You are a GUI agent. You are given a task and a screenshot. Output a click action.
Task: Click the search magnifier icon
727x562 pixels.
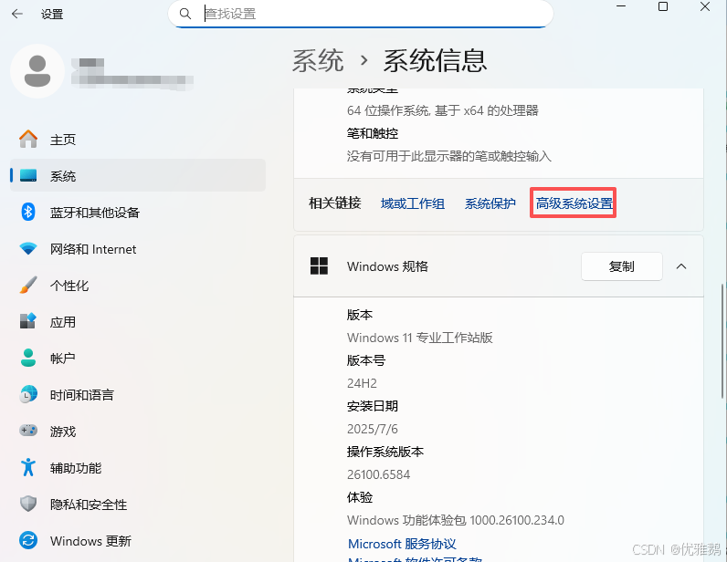pos(185,14)
